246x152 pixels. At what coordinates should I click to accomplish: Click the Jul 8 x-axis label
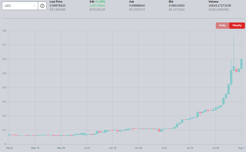pyautogui.click(x=164, y=148)
